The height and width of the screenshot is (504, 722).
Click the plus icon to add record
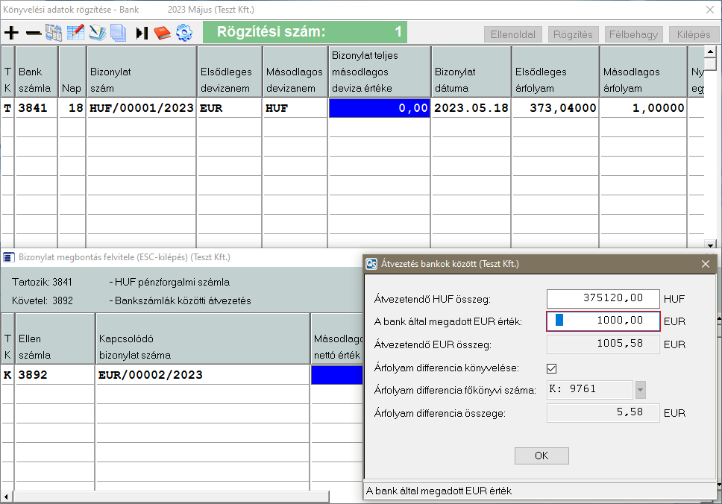click(11, 33)
